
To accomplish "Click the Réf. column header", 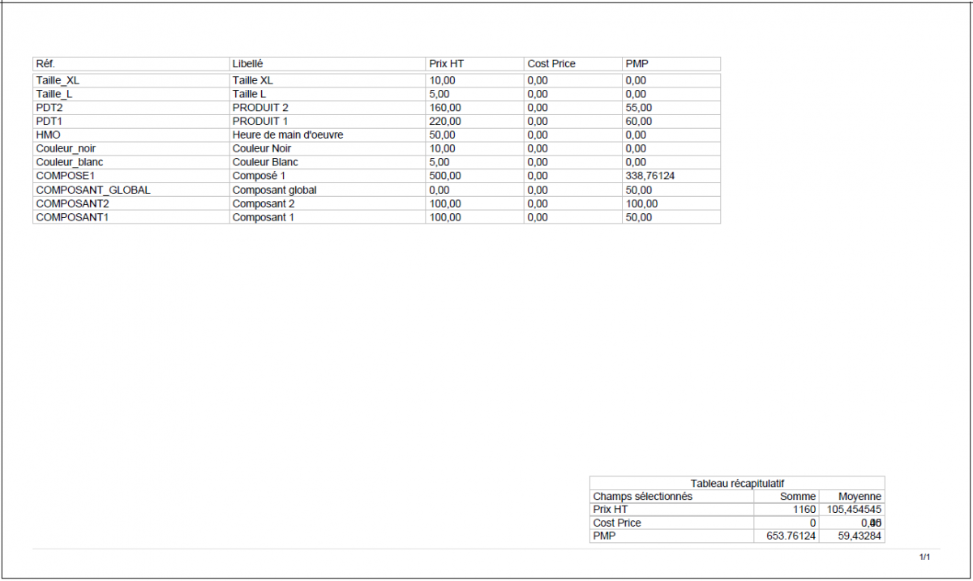I will click(x=45, y=64).
